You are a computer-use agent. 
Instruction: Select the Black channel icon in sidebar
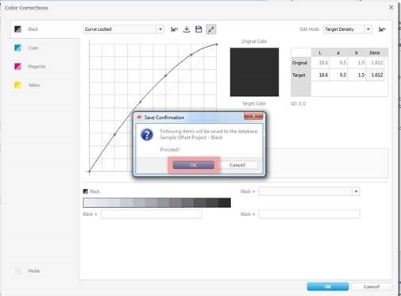(x=17, y=29)
